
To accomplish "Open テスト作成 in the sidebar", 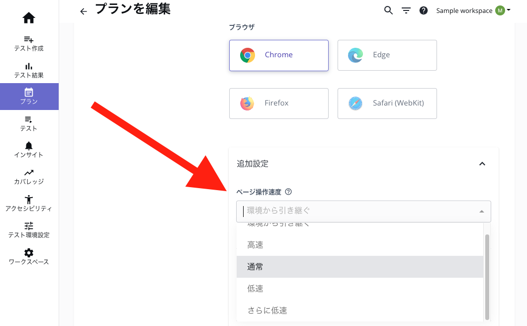I will [29, 44].
